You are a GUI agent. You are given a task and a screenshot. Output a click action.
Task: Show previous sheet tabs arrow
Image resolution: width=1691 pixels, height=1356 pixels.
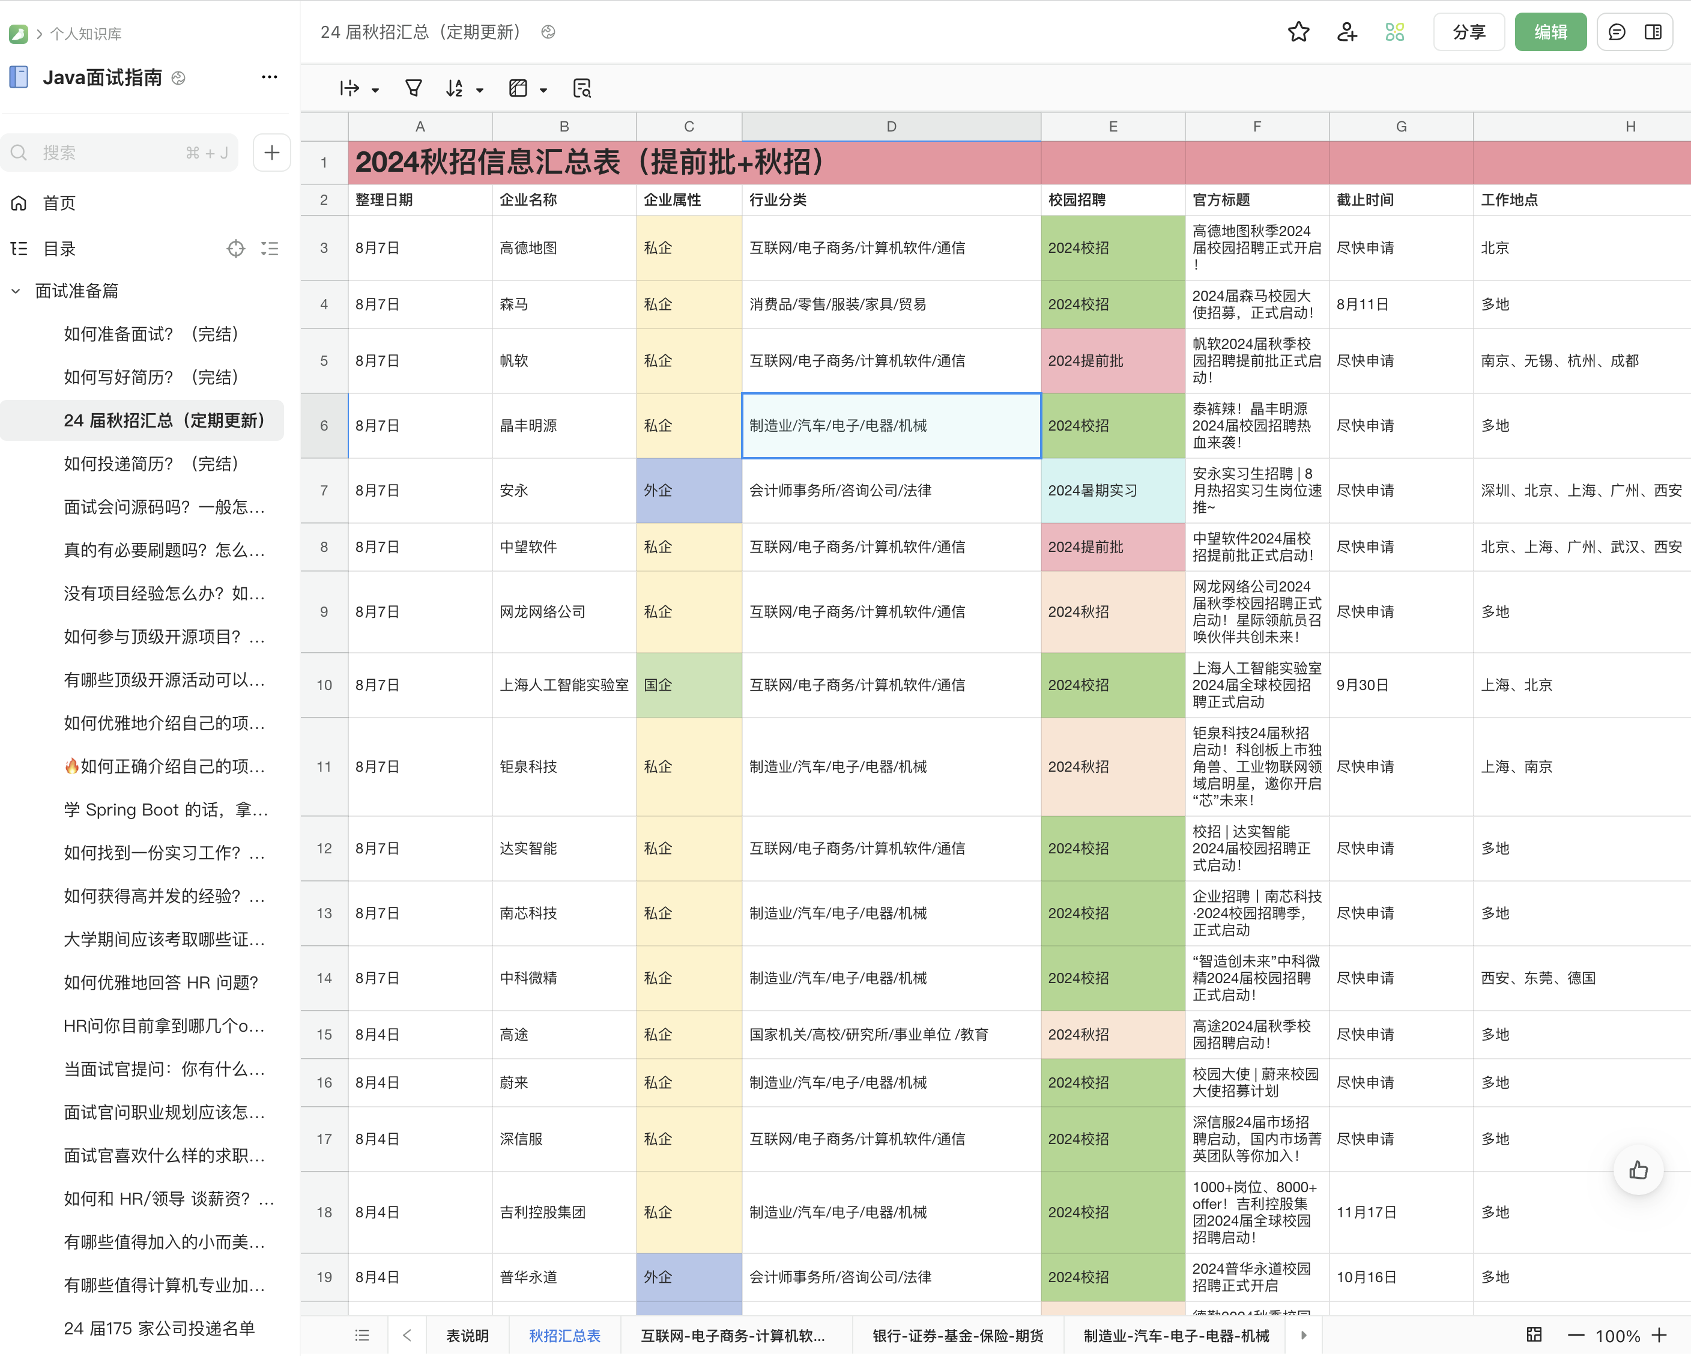(407, 1335)
